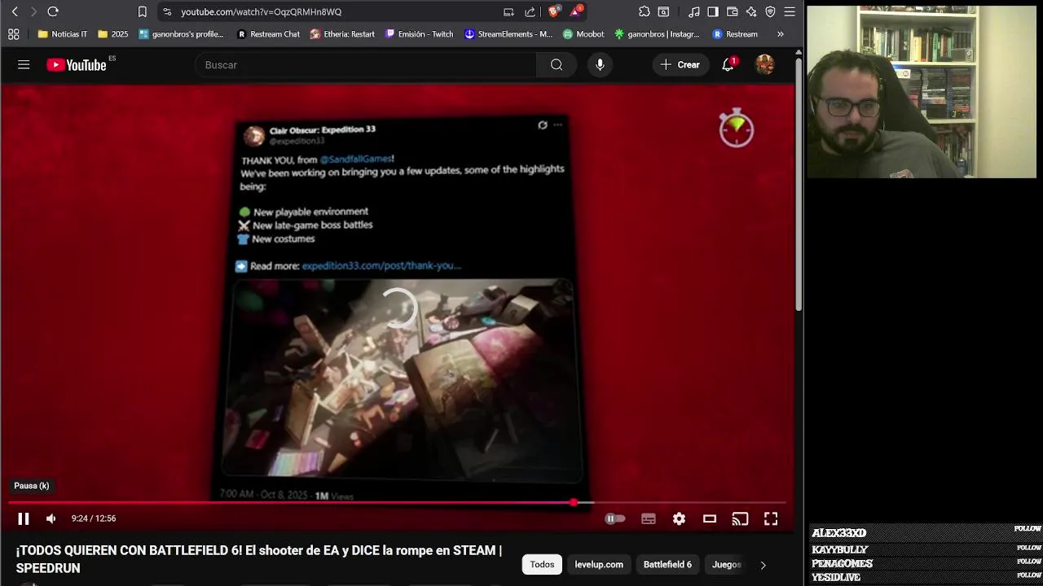Open the Restream bookmark
This screenshot has height=586, width=1043.
[735, 34]
